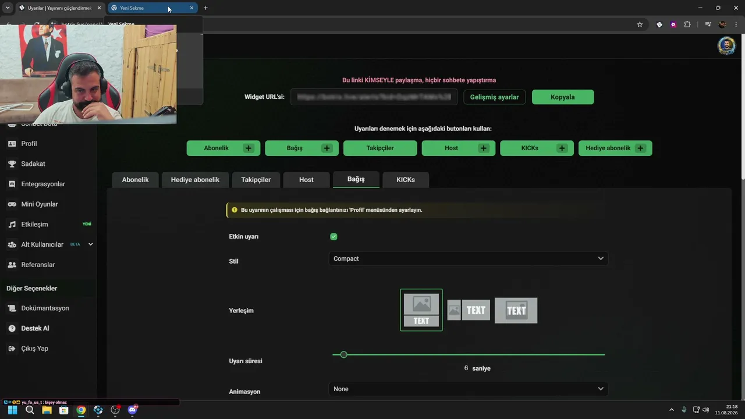Open the Chrome extensions puzzle icon
Image resolution: width=745 pixels, height=419 pixels.
(x=687, y=24)
